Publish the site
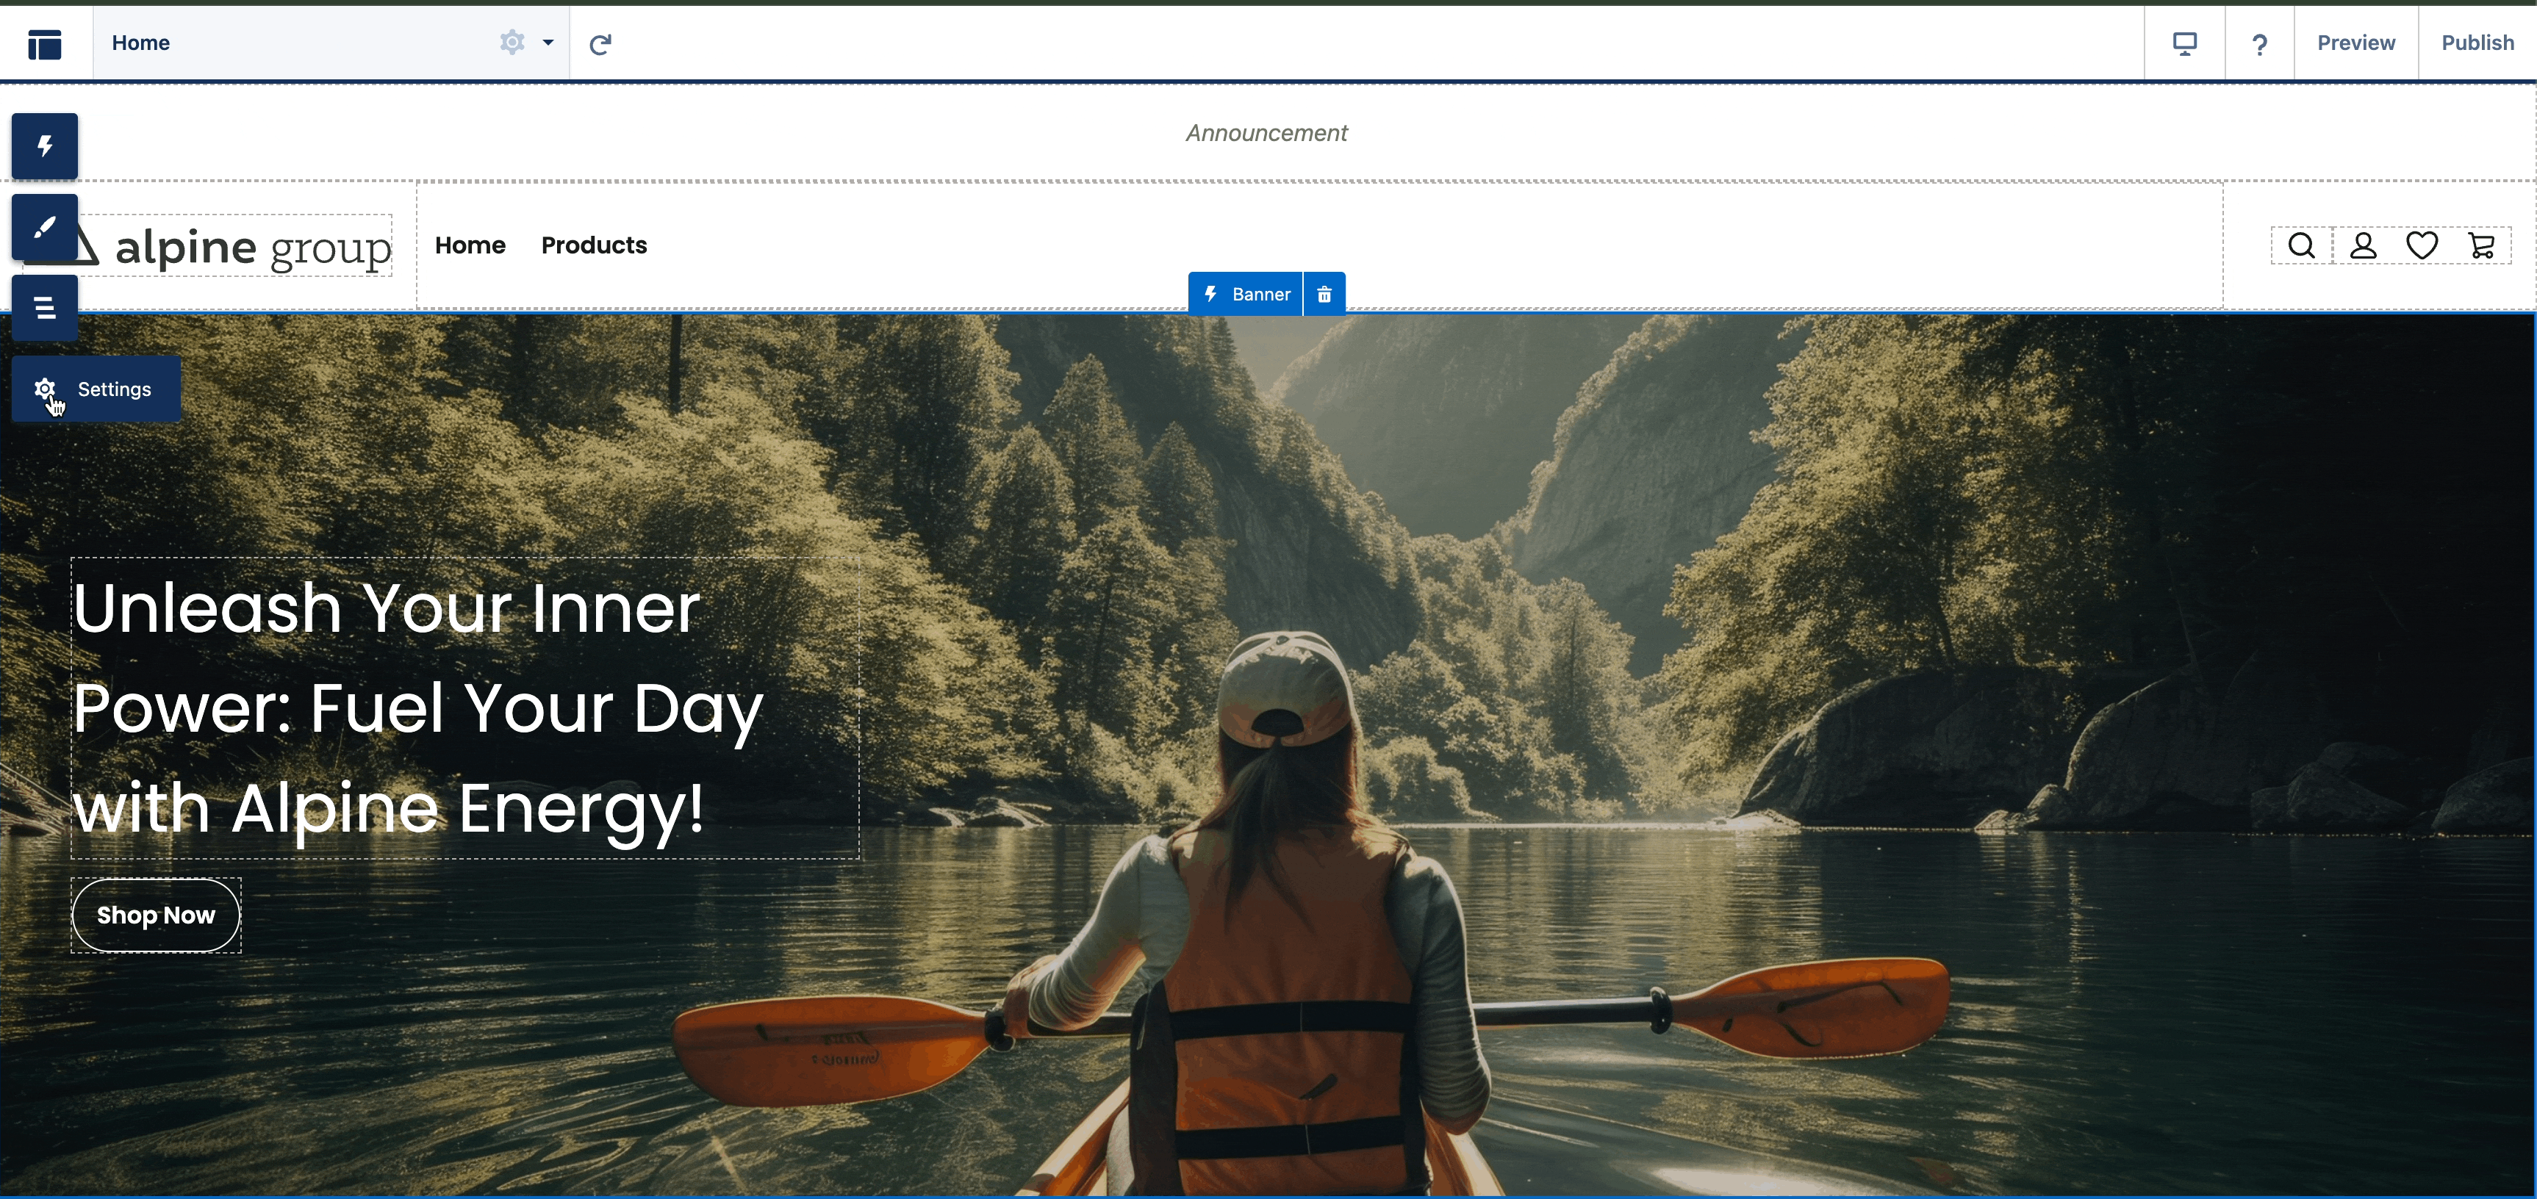Viewport: 2537px width, 1199px height. 2478,43
